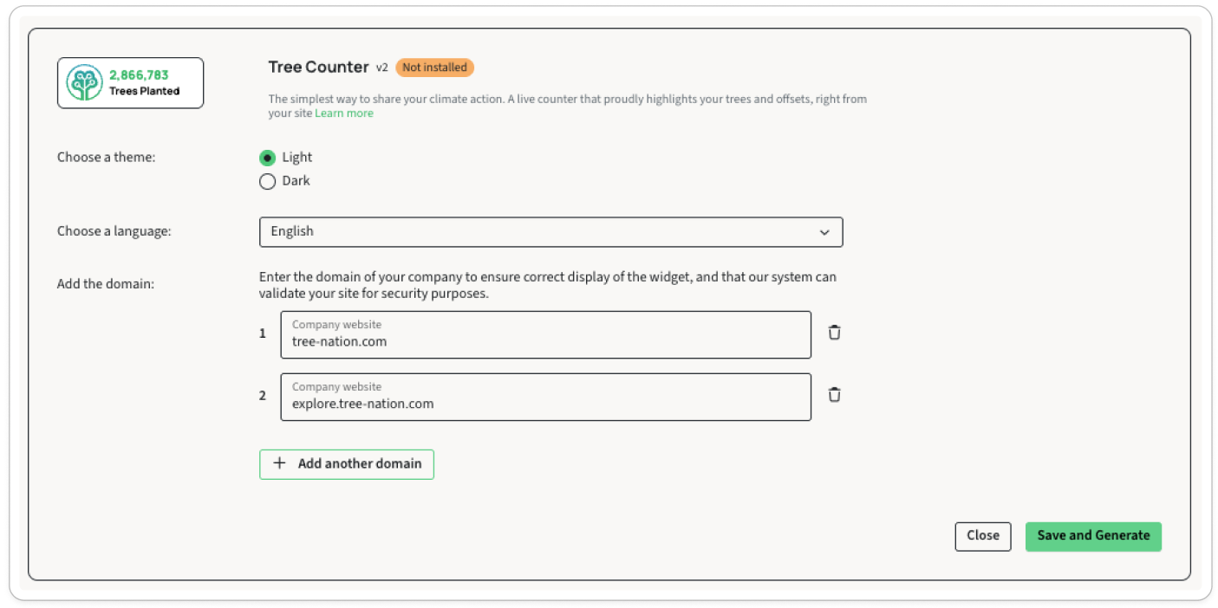Click the Close button
1218x608 pixels.
(982, 536)
